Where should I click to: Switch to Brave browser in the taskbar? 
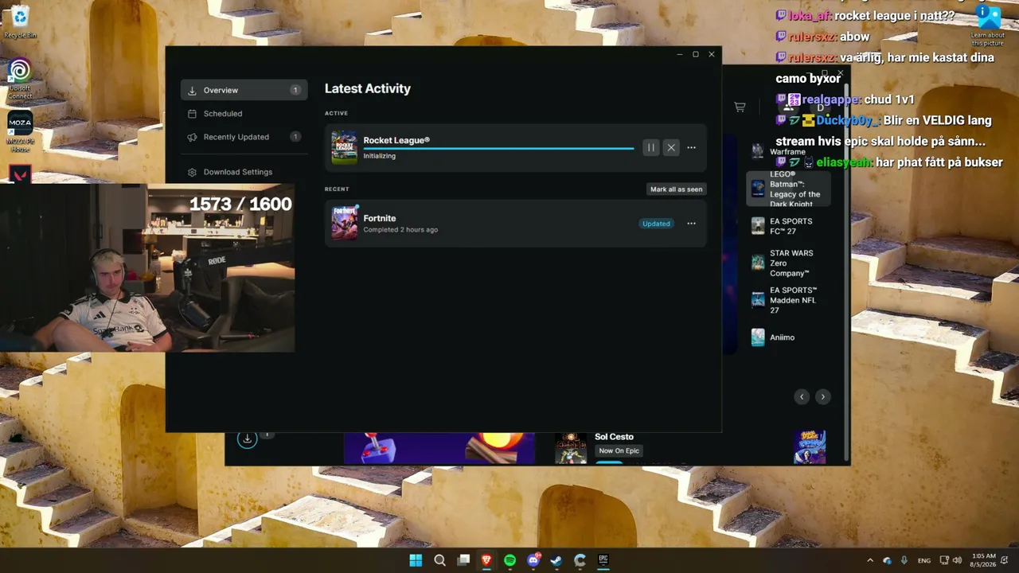(x=486, y=560)
